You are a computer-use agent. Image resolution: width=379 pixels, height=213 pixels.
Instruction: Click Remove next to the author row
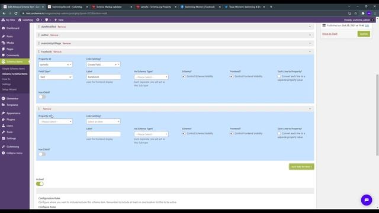pyautogui.click(x=54, y=35)
